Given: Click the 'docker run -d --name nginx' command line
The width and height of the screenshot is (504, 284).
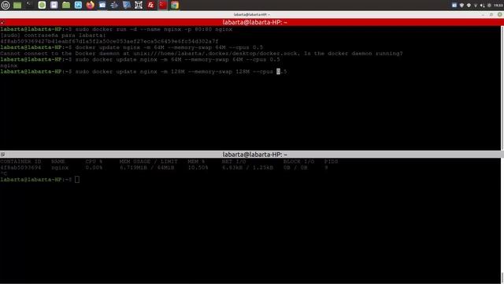Looking at the screenshot, I should coord(116,29).
